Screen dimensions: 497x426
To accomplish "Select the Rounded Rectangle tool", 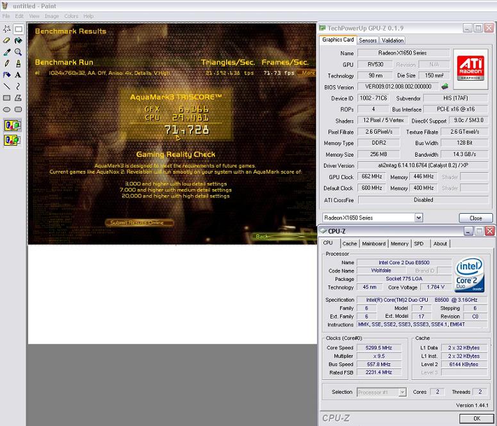I will (x=19, y=109).
